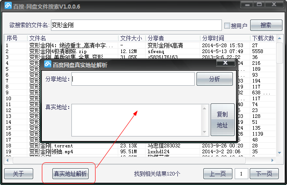This screenshot has height=185, width=287.
Task: Click inside the 真实地址 result text area
Action: tap(137, 120)
